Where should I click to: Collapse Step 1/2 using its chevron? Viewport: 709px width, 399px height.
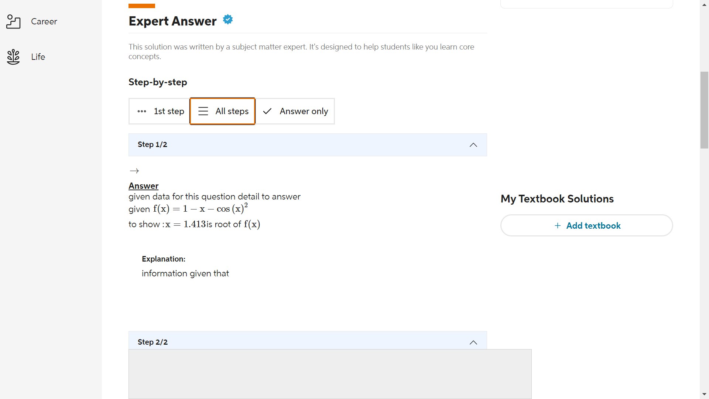473,145
